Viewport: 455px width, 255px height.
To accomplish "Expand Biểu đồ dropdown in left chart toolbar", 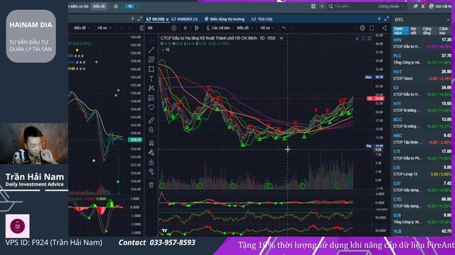I will coord(82,28).
